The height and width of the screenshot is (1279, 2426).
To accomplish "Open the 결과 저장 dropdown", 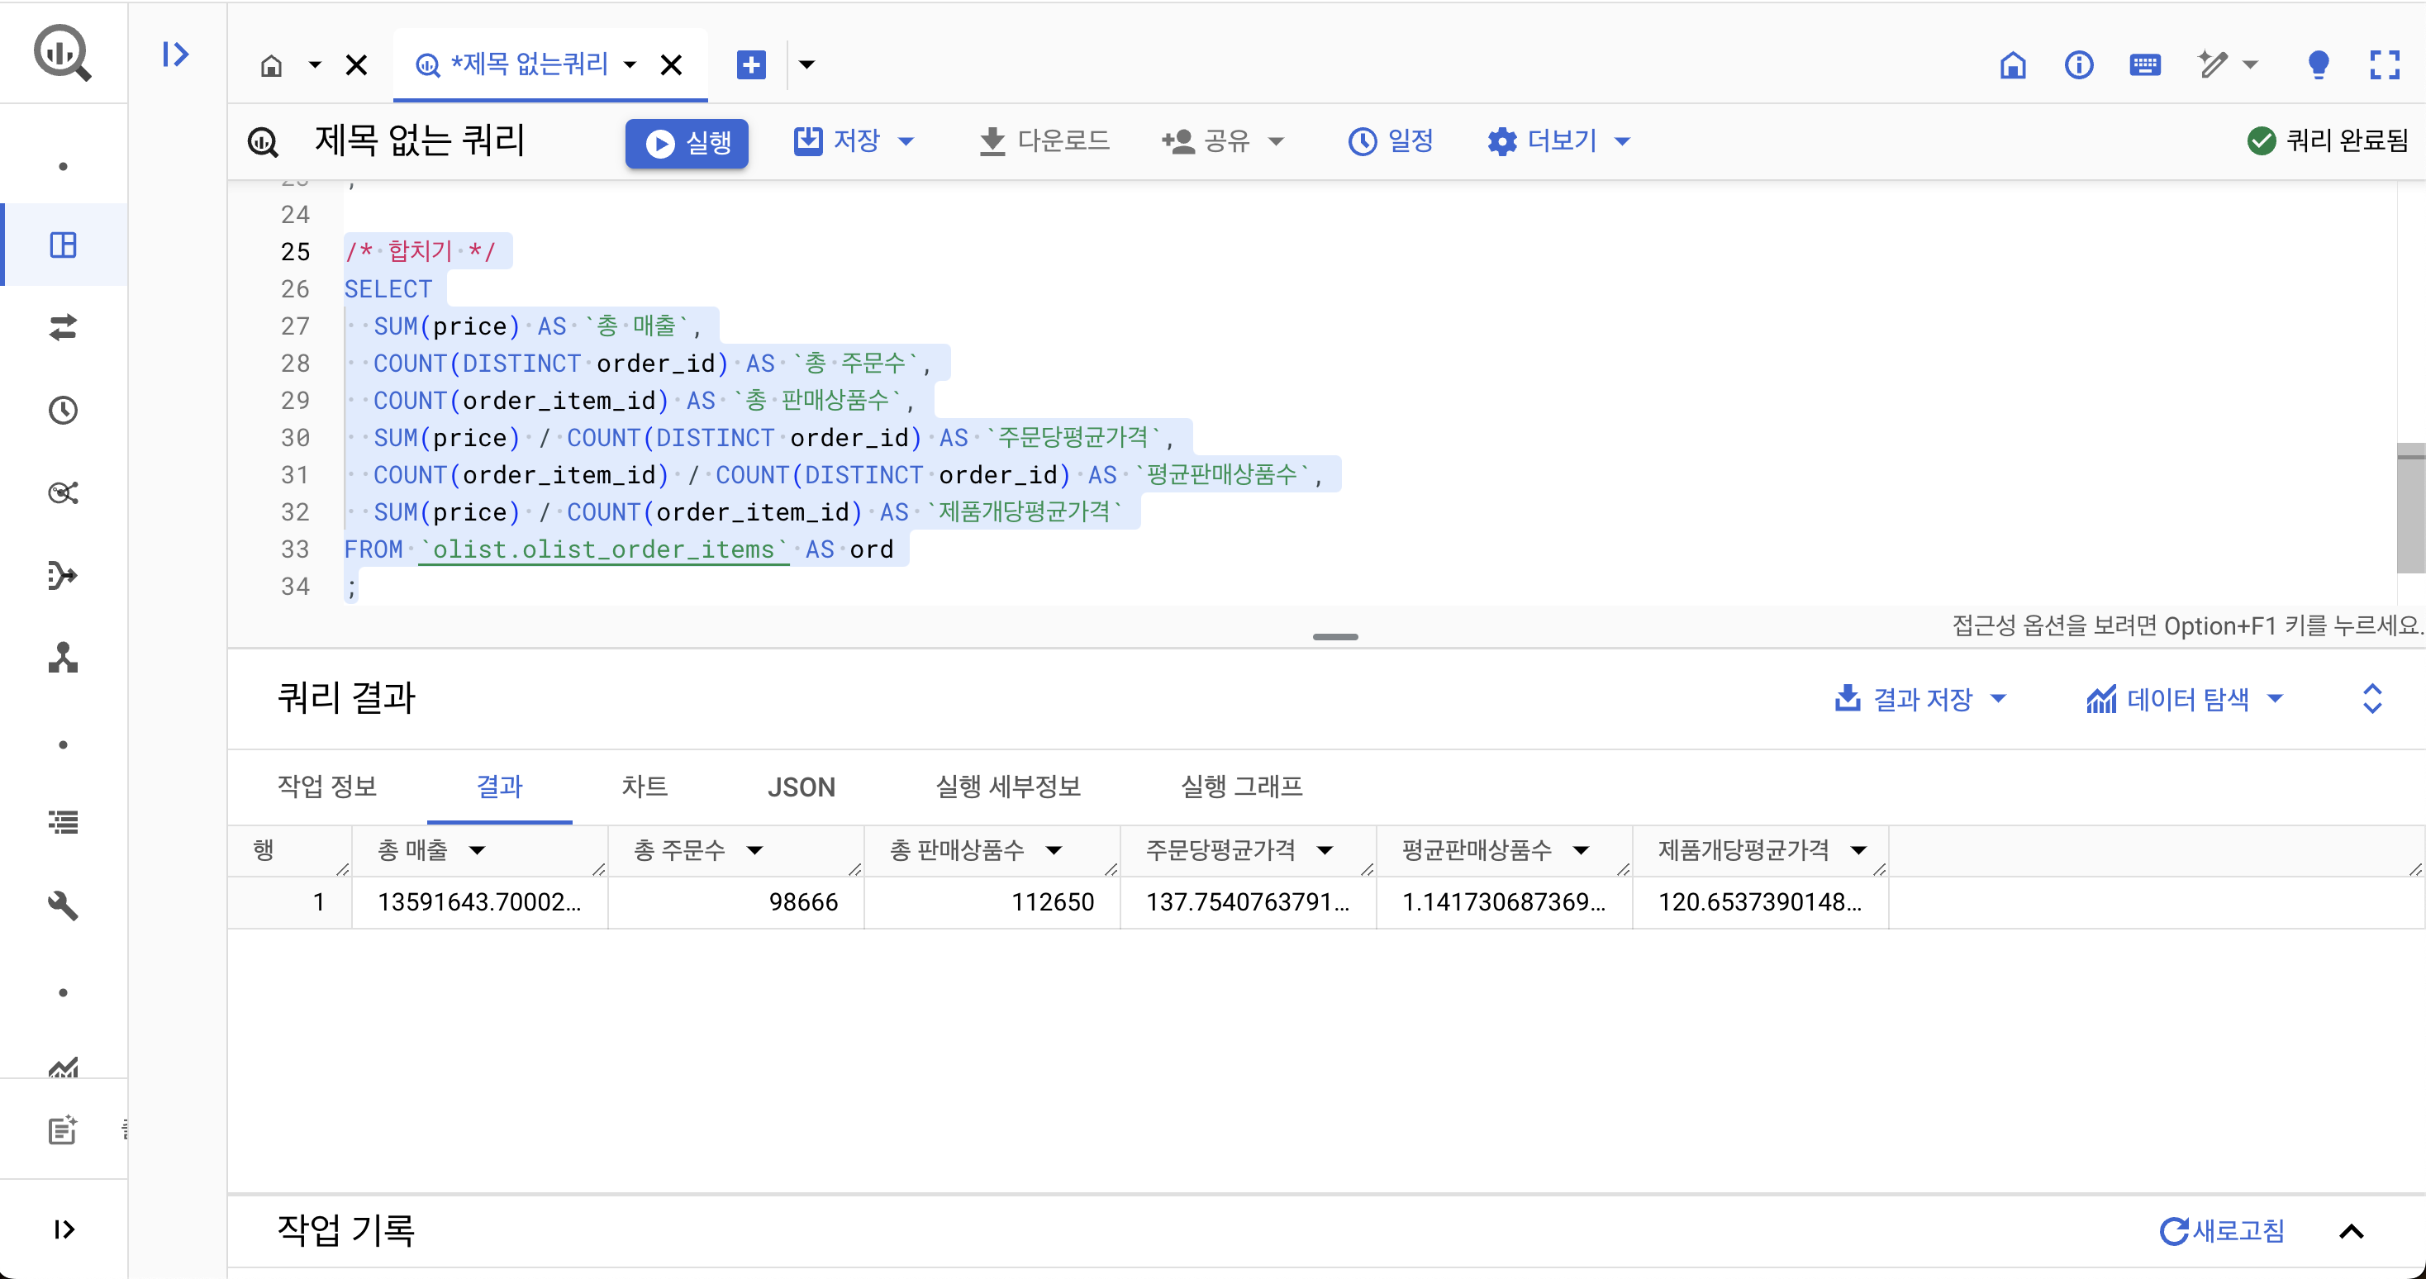I will point(1920,699).
